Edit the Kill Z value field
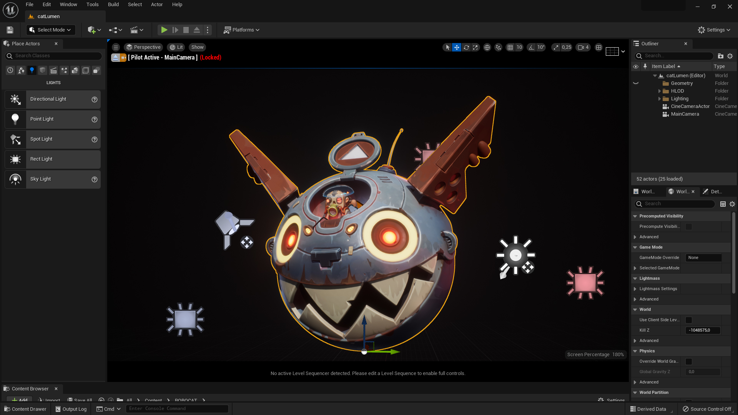Image resolution: width=738 pixels, height=415 pixels. pyautogui.click(x=703, y=330)
